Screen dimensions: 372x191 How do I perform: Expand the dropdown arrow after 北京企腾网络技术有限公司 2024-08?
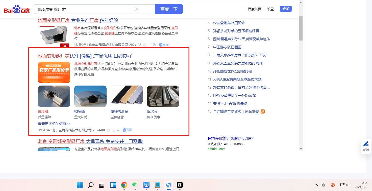click(x=109, y=130)
